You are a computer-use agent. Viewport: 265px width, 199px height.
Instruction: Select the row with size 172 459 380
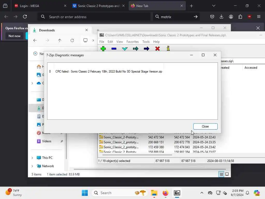coord(157,147)
